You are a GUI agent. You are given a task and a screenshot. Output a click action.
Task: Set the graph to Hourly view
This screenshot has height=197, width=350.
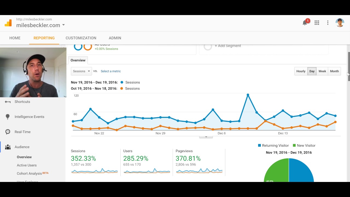[x=301, y=71]
